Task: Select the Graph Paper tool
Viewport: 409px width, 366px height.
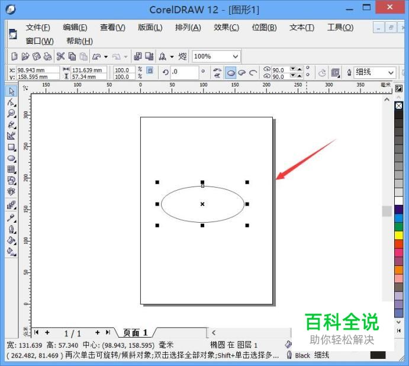Action: [11, 169]
